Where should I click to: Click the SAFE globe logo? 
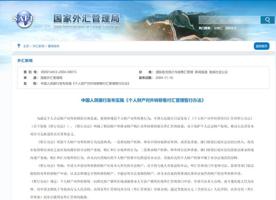[x=24, y=19]
